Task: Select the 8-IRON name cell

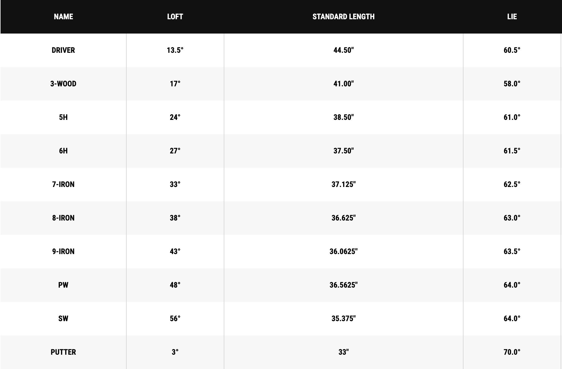Action: [x=63, y=218]
